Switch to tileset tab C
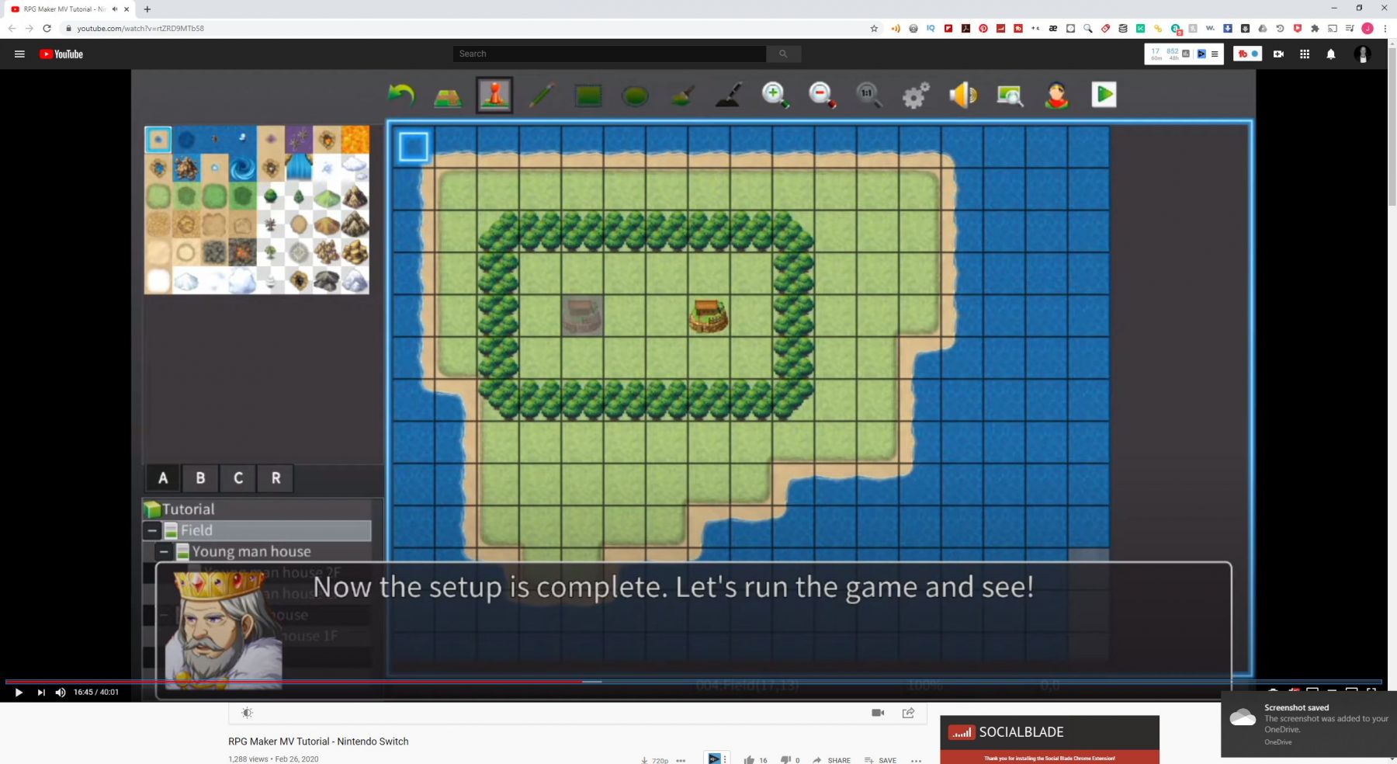 (x=238, y=478)
